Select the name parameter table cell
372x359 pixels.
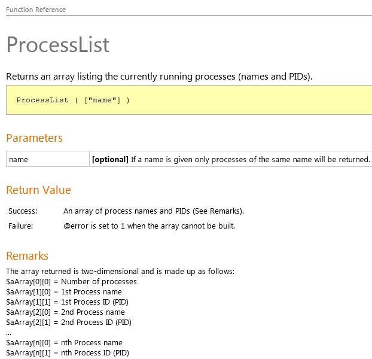(x=48, y=159)
